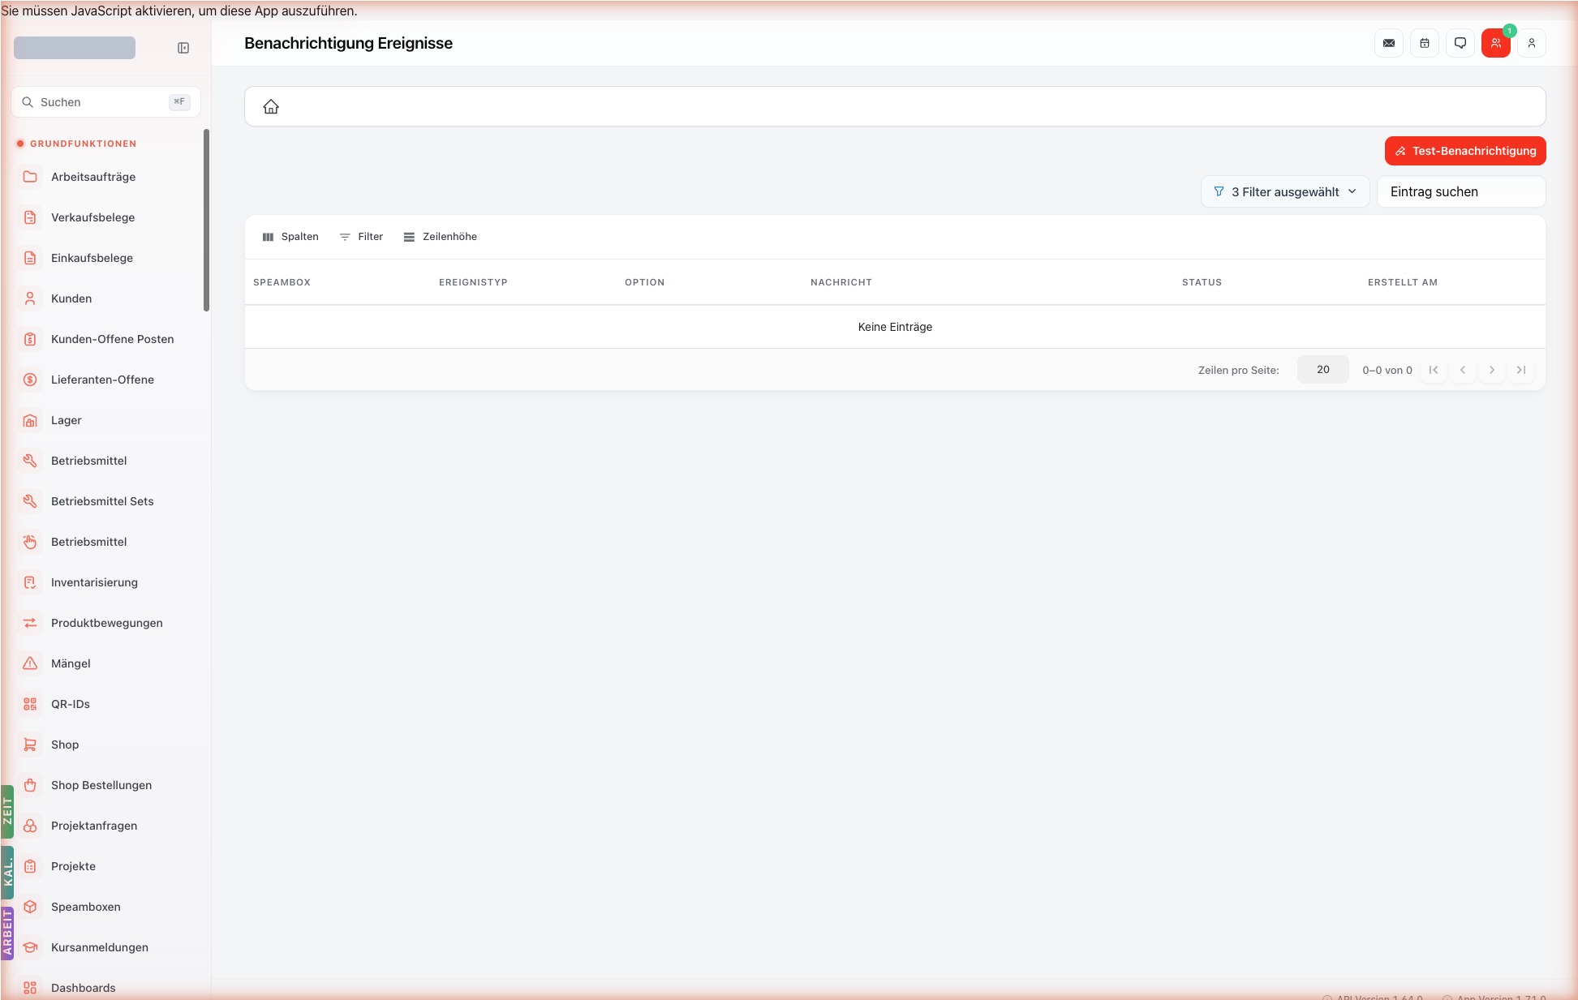Go to last page of table
This screenshot has height=1000, width=1578.
coord(1521,370)
